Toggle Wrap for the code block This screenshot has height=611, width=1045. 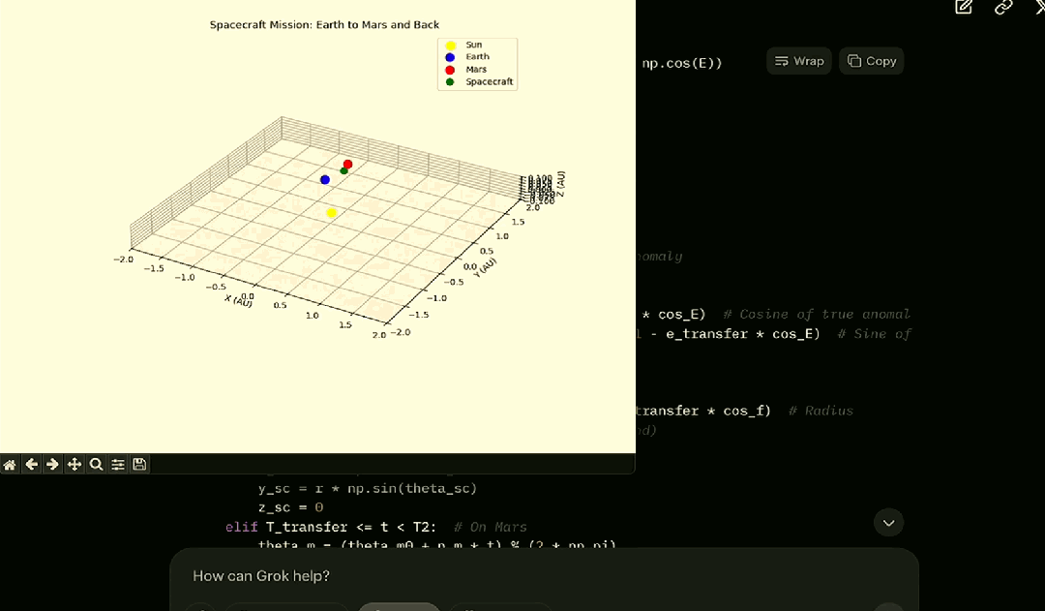coord(799,61)
